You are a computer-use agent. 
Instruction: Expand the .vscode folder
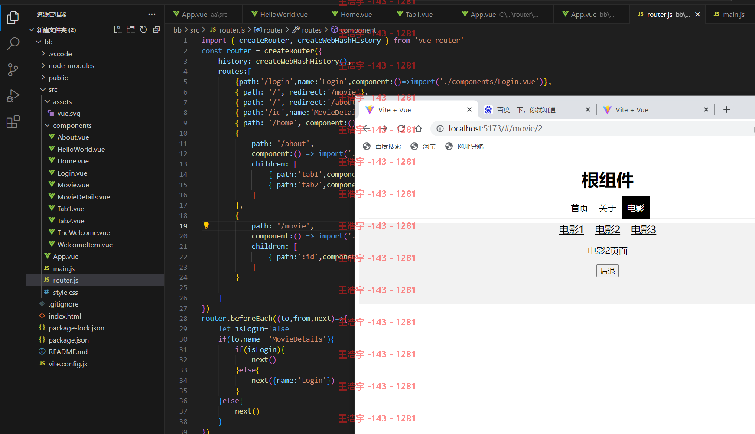(x=43, y=54)
